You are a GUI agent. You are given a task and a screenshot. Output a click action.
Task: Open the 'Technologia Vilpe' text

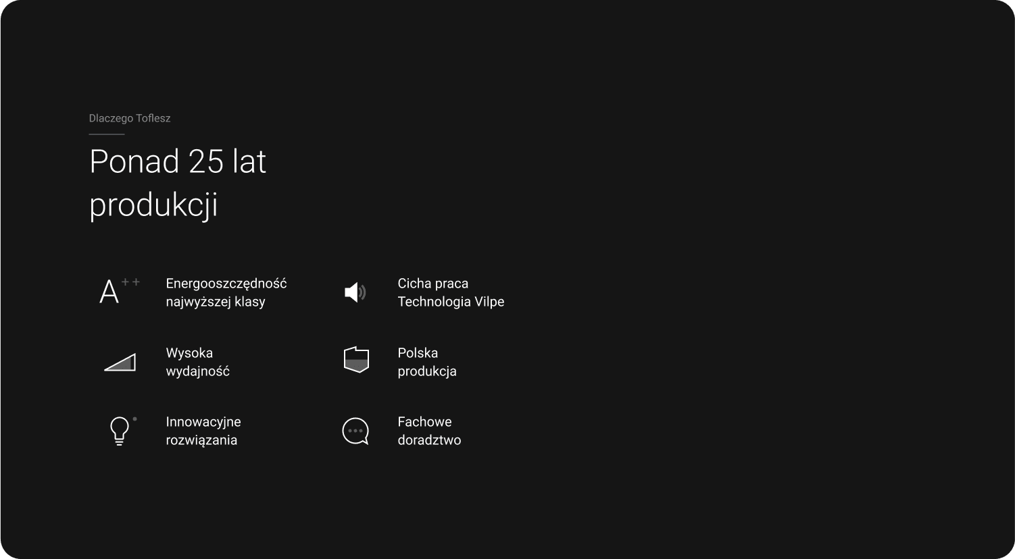tap(451, 302)
